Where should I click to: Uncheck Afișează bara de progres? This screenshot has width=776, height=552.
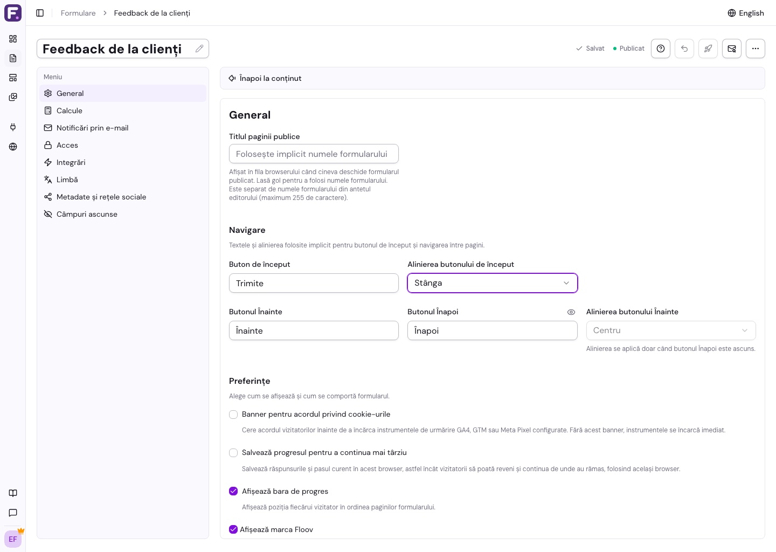[233, 491]
